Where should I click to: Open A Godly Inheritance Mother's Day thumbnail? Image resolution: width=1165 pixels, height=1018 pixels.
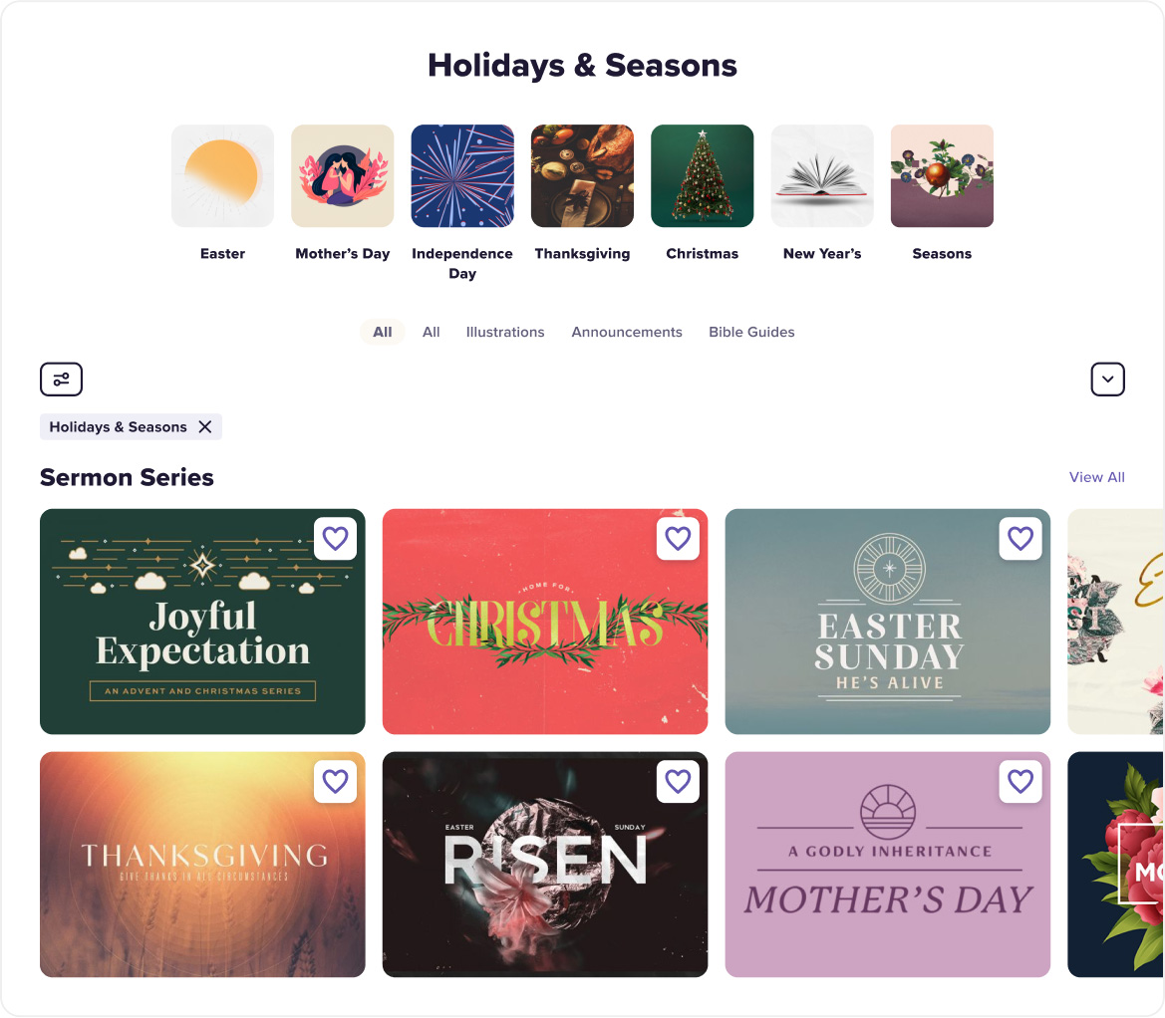coord(887,877)
